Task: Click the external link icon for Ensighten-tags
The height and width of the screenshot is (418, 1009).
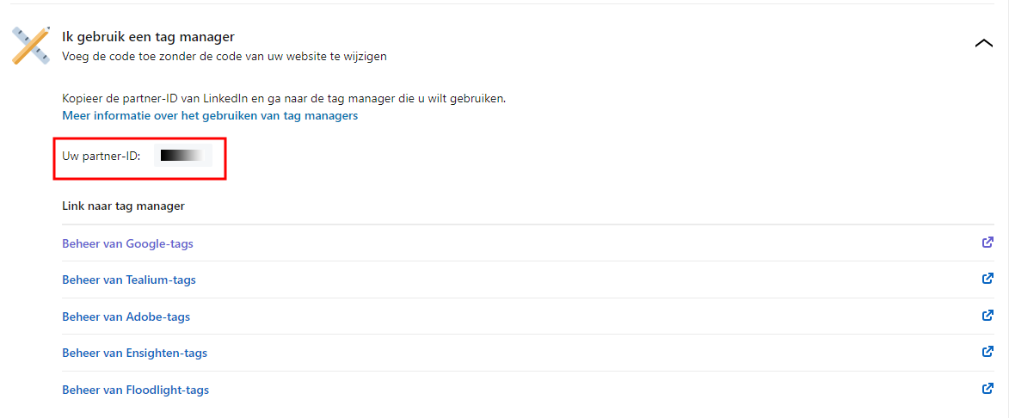Action: 987,352
